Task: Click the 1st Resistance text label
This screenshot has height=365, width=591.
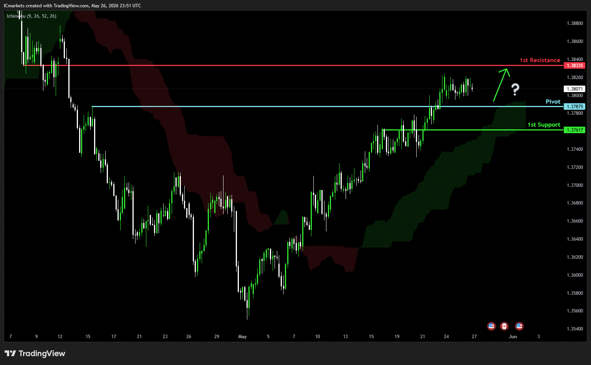Action: click(x=540, y=60)
